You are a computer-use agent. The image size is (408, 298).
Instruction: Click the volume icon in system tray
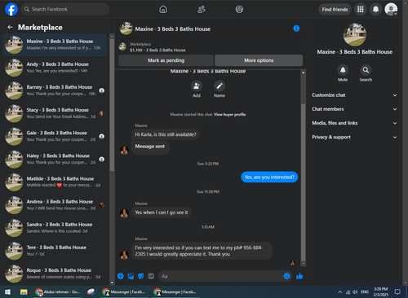point(355,292)
